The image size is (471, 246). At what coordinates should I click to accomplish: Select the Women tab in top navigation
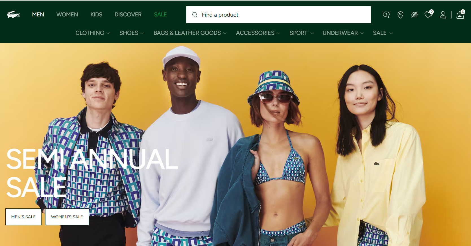point(67,14)
